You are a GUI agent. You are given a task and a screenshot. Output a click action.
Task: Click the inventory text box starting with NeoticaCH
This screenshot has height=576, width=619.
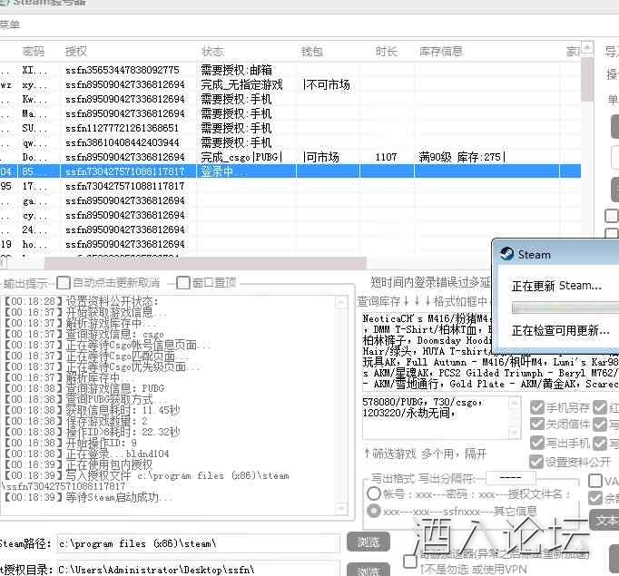tap(489, 351)
